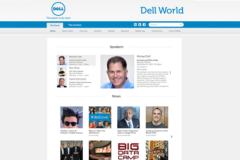
Task: Open the @MichaelDell Twitter link
Action: pos(142,70)
